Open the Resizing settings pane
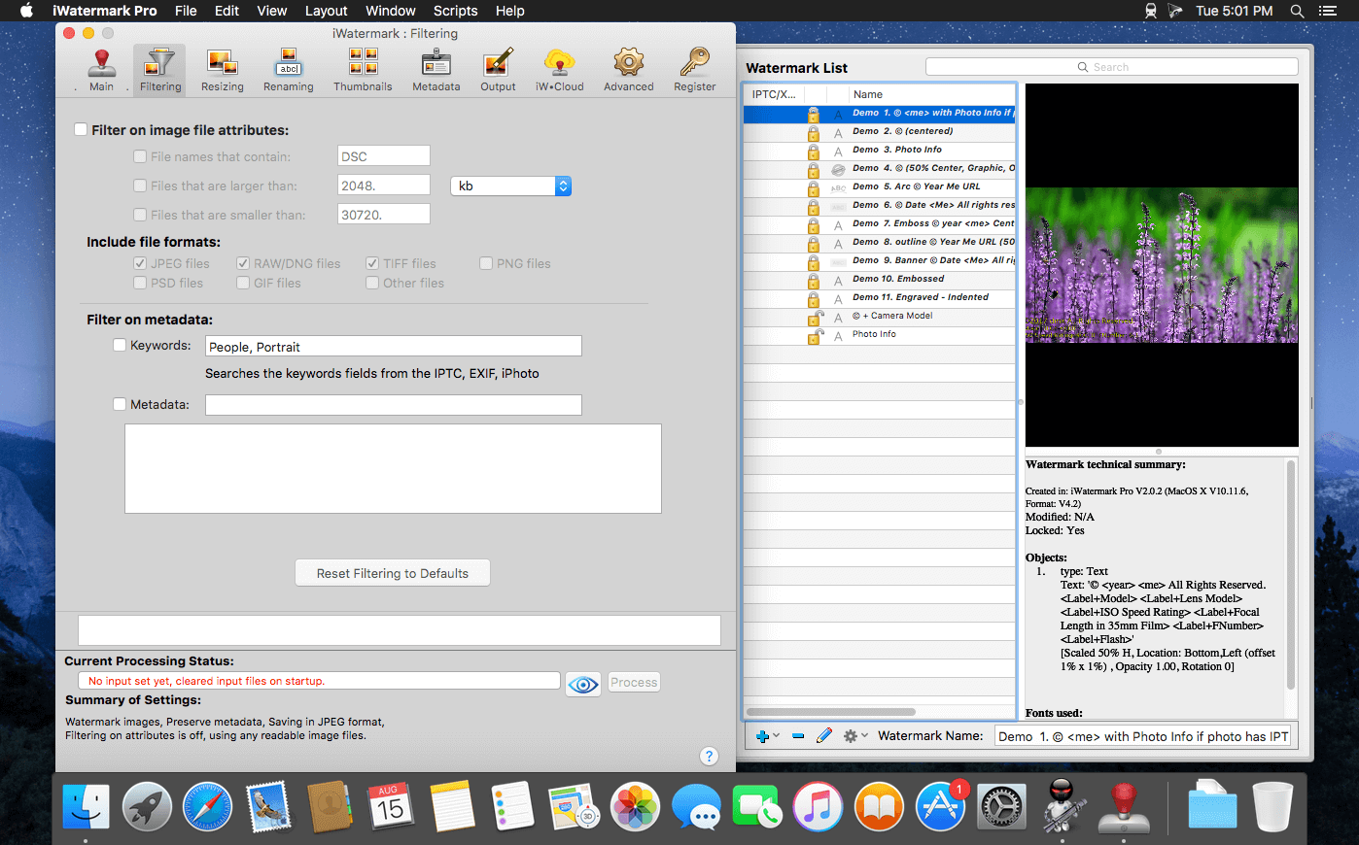Image resolution: width=1359 pixels, height=845 pixels. tap(222, 70)
